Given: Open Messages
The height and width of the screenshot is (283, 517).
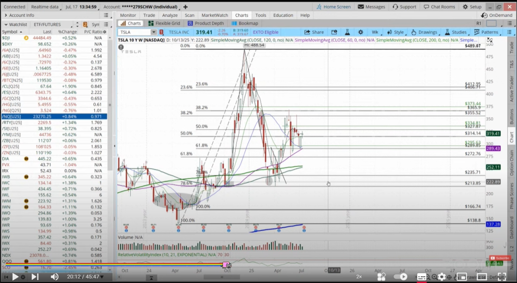Looking at the screenshot, I should coord(371,7).
